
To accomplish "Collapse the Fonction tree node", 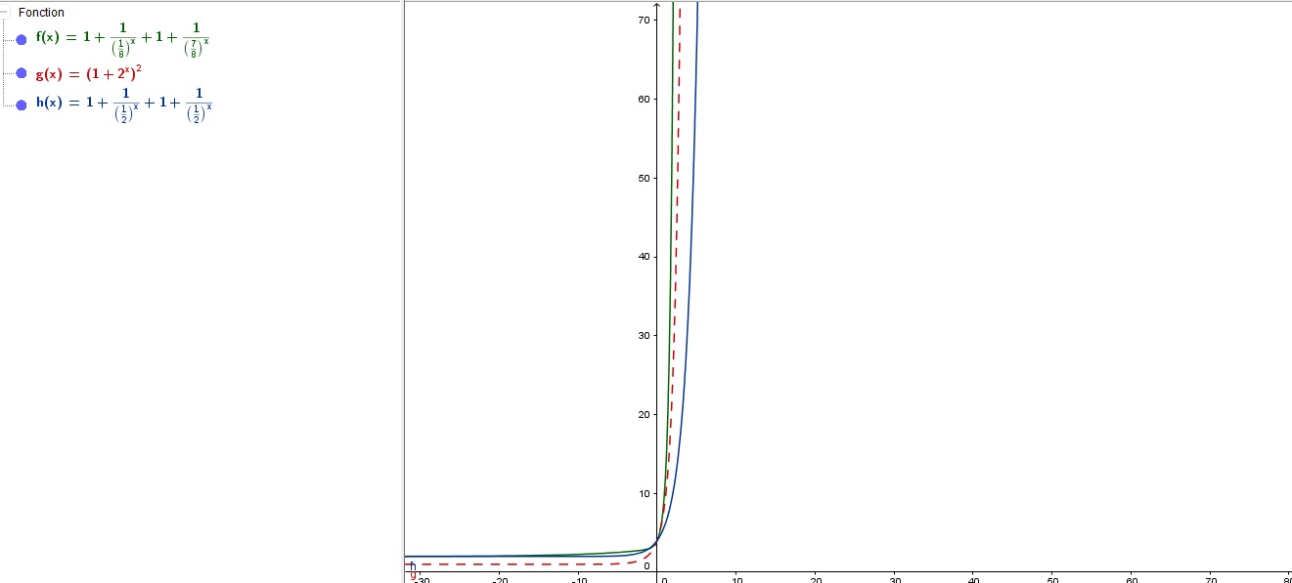I will point(3,13).
